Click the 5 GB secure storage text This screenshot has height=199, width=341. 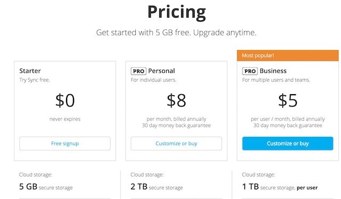click(46, 187)
